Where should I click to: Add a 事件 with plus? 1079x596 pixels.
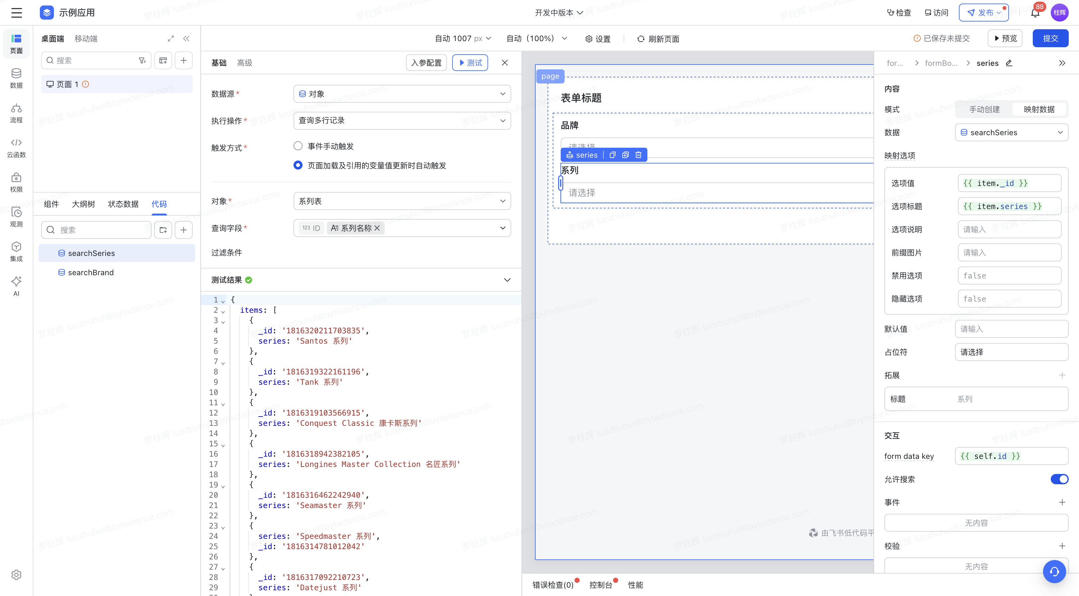click(x=1062, y=502)
